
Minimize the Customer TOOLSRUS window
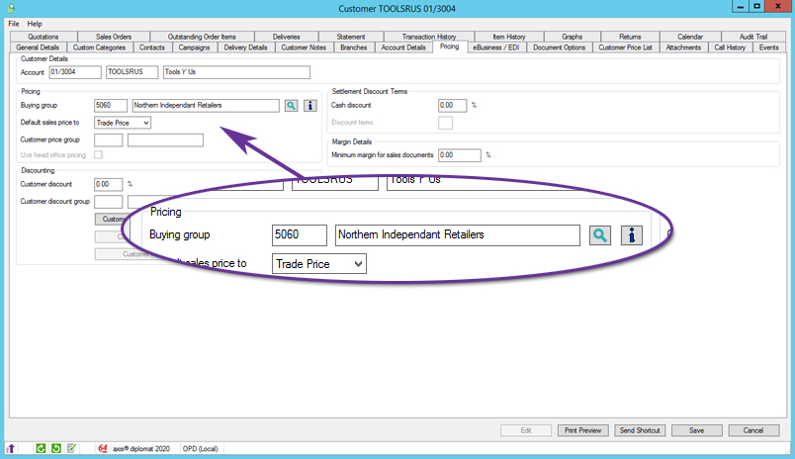click(741, 6)
